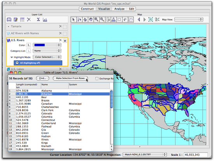214x161 pixels.
Task: Select the Arkansas row in the table
Action: click(x=59, y=94)
